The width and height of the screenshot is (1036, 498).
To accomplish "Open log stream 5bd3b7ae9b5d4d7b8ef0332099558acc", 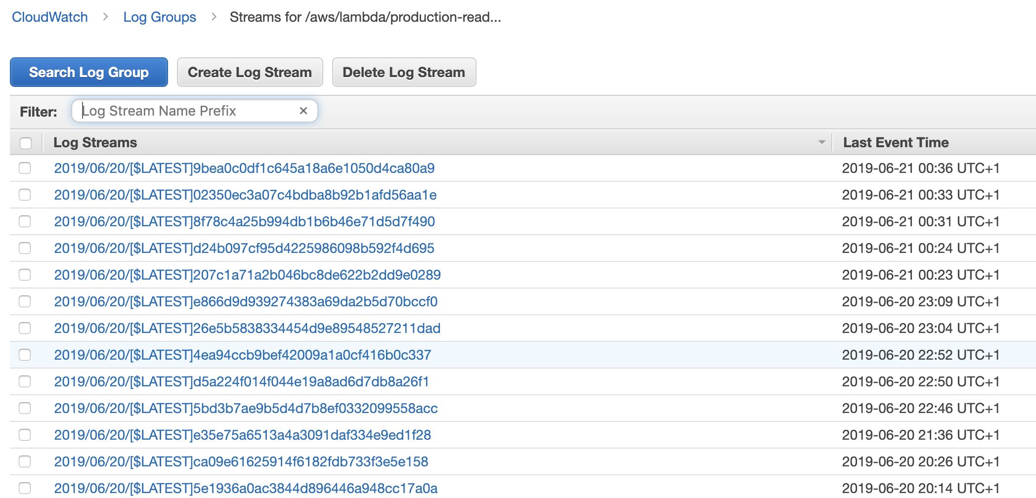I will [246, 408].
